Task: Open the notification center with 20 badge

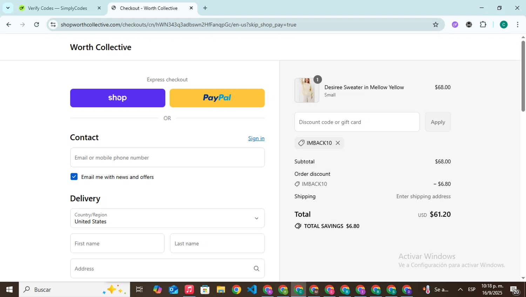Action: pos(515,290)
